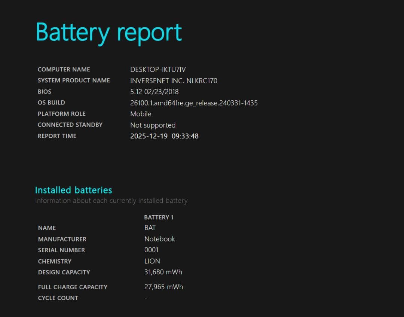Image resolution: width=404 pixels, height=317 pixels.
Task: Click the full charge capacity 27,965 mWh
Action: 163,287
